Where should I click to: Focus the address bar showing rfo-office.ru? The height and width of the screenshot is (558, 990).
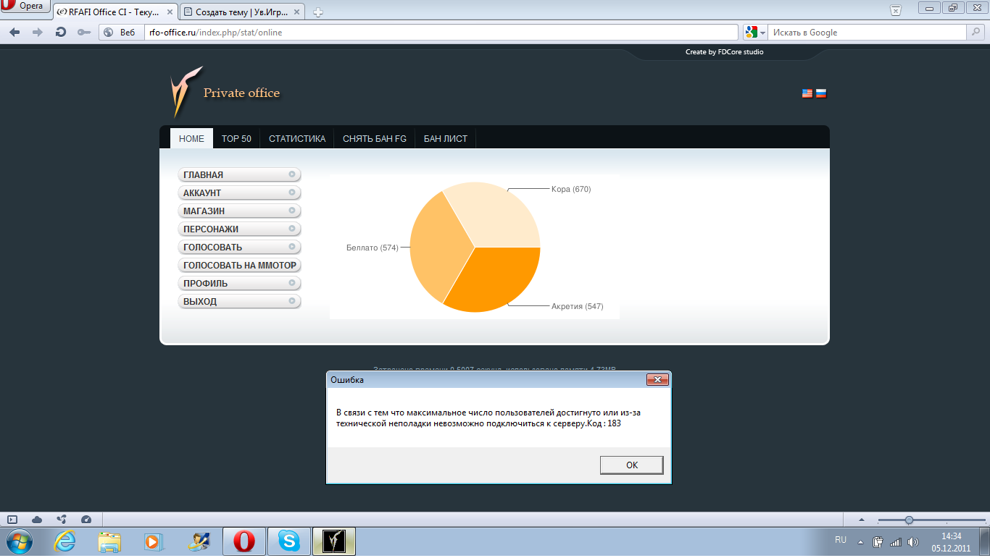tap(441, 33)
